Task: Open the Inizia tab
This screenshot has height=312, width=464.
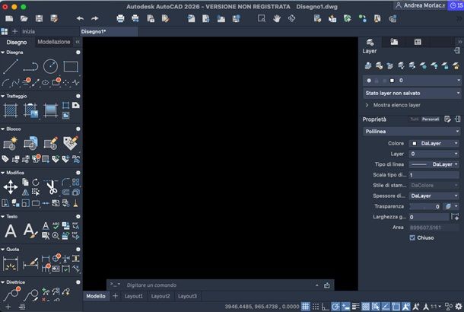Action: [x=28, y=31]
